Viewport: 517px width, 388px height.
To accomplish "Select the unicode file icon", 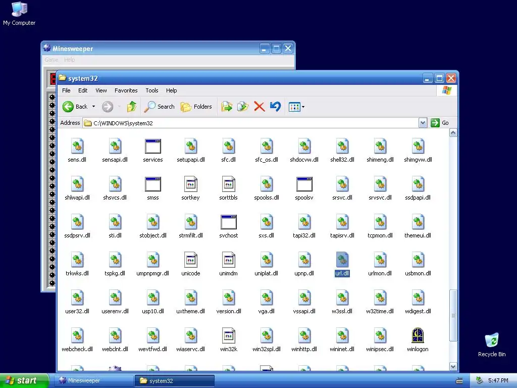I will point(190,260).
